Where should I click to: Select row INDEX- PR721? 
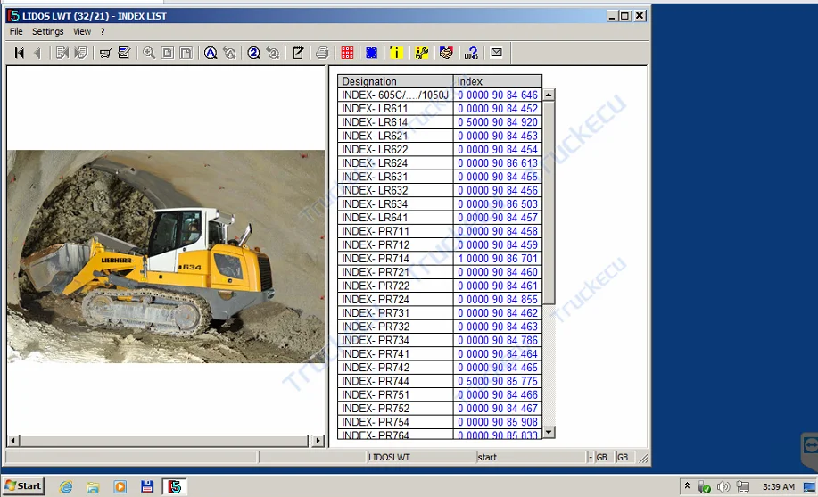pyautogui.click(x=395, y=272)
